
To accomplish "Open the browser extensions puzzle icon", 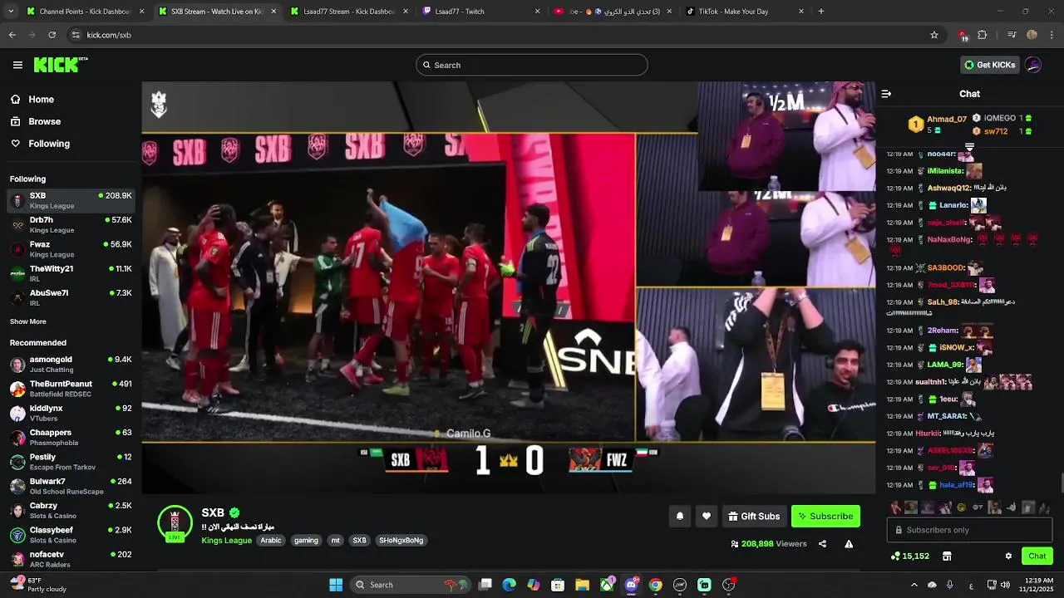I will point(983,35).
